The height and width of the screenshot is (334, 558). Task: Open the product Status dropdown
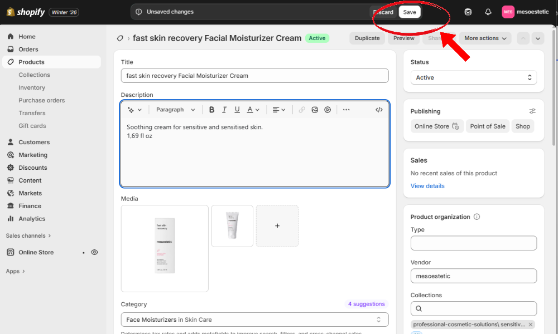(x=473, y=77)
